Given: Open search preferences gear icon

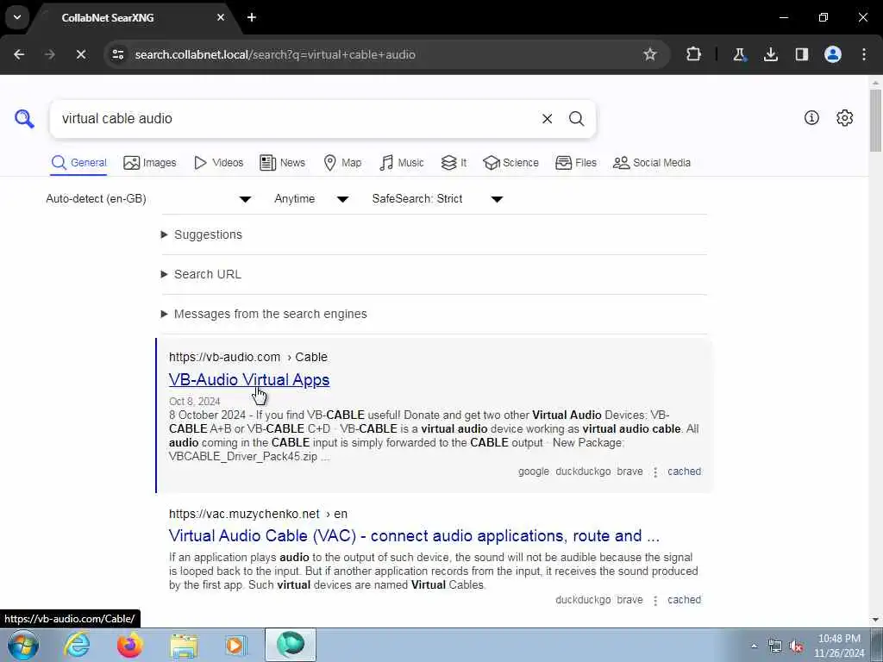Looking at the screenshot, I should coord(845,117).
